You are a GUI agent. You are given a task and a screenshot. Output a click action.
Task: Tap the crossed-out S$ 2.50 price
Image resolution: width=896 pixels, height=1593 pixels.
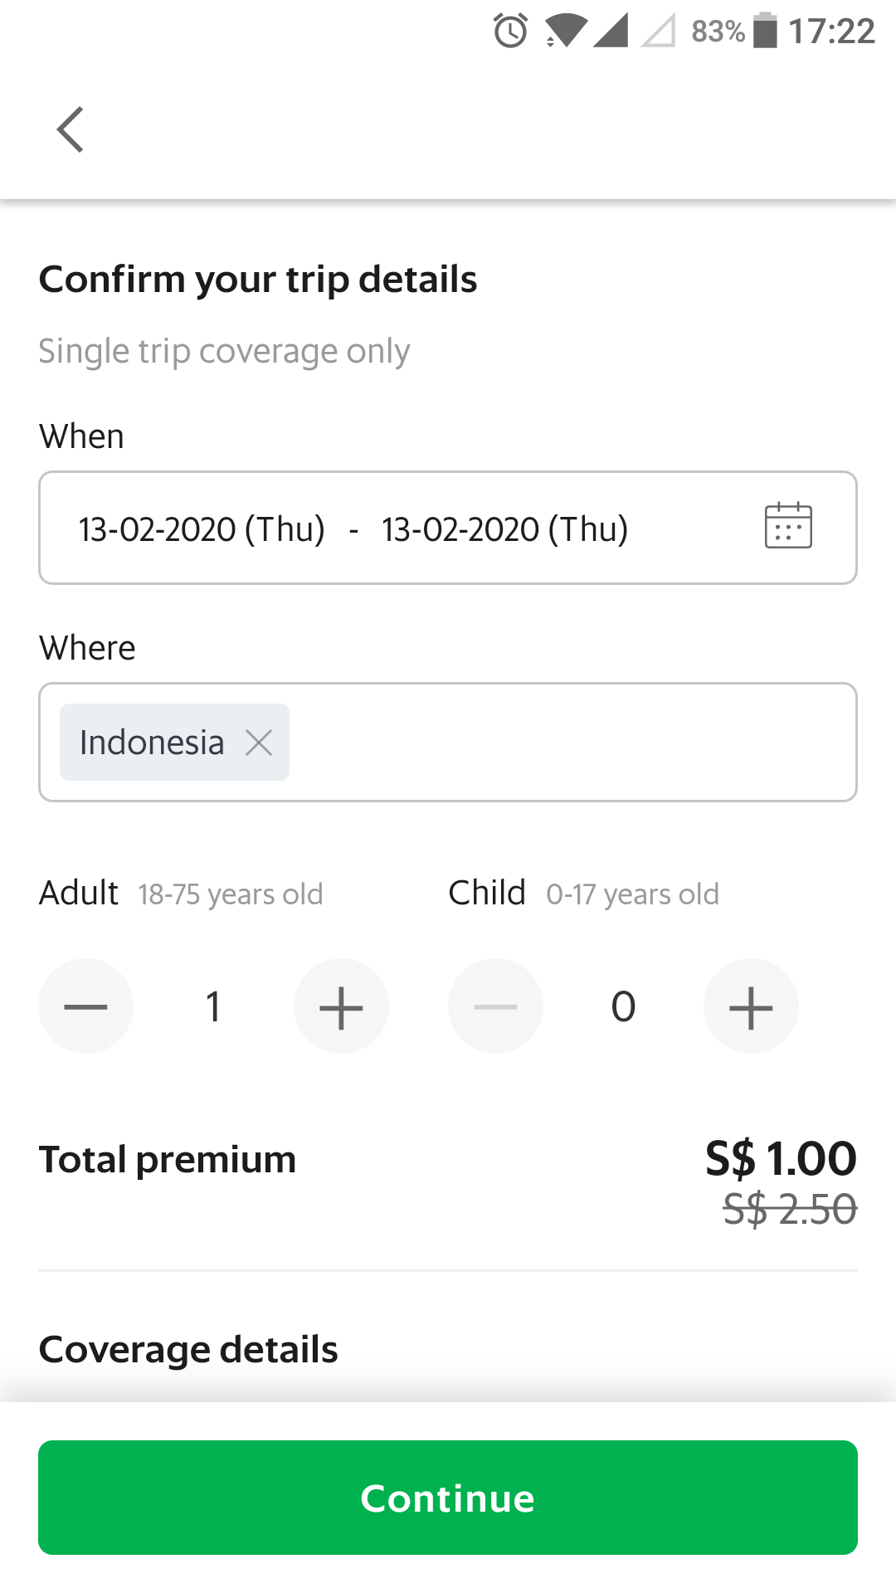click(789, 1209)
